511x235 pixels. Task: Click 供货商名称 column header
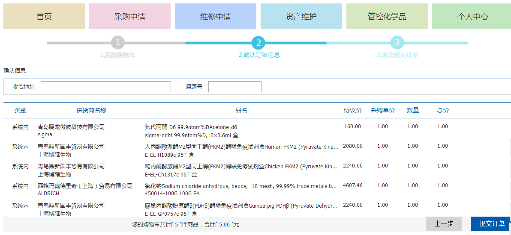coord(91,111)
